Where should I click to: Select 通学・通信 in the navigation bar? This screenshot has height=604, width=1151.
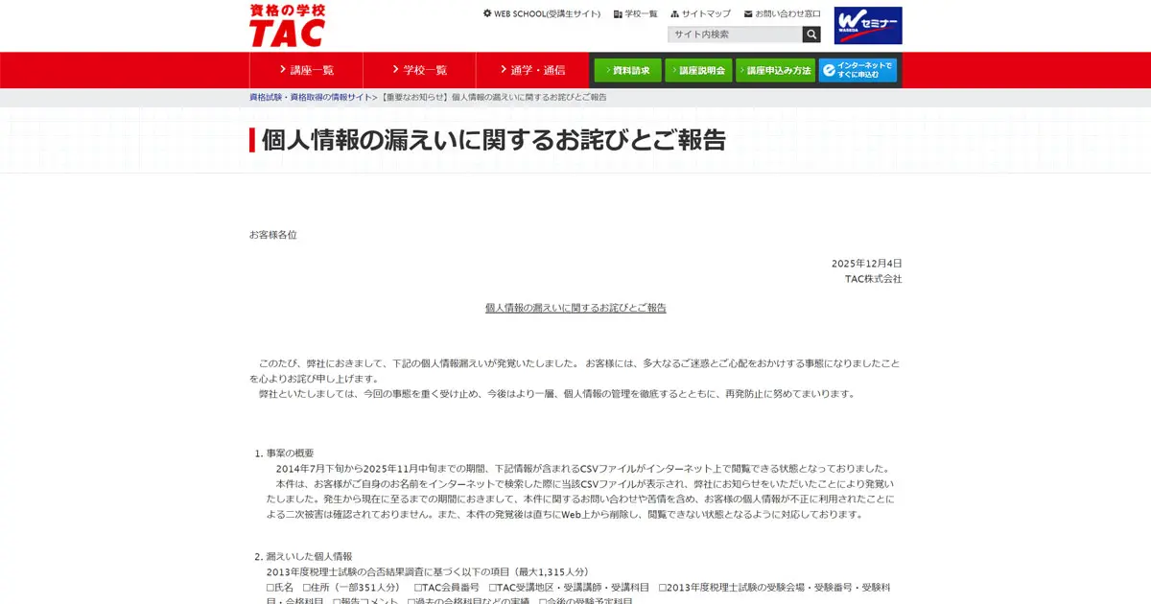click(x=535, y=69)
